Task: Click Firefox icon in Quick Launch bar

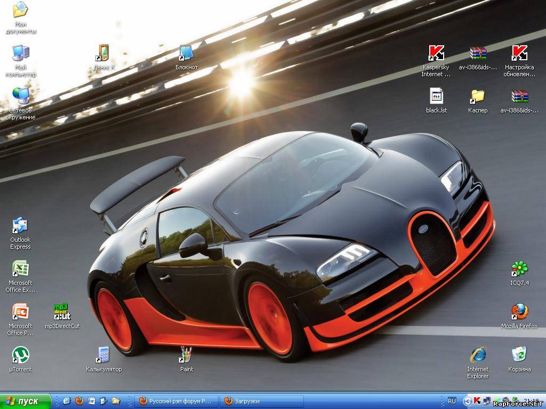Action: pyautogui.click(x=79, y=401)
